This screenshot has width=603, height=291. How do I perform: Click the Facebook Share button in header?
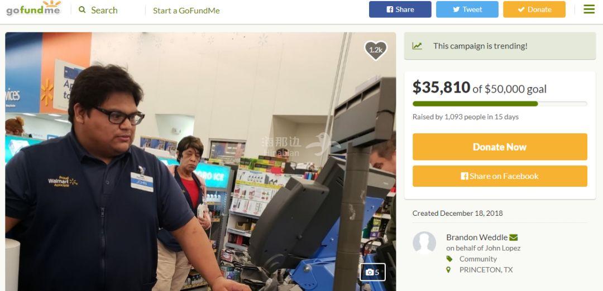[400, 9]
